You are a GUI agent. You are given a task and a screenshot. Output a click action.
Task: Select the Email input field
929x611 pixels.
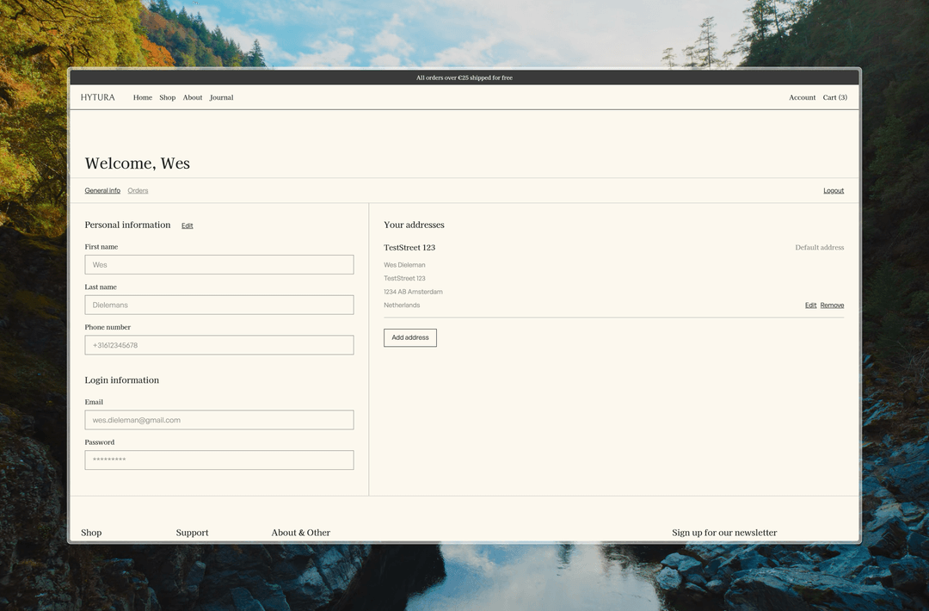219,420
